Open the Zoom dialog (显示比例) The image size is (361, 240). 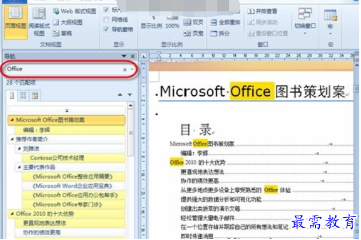[152, 22]
